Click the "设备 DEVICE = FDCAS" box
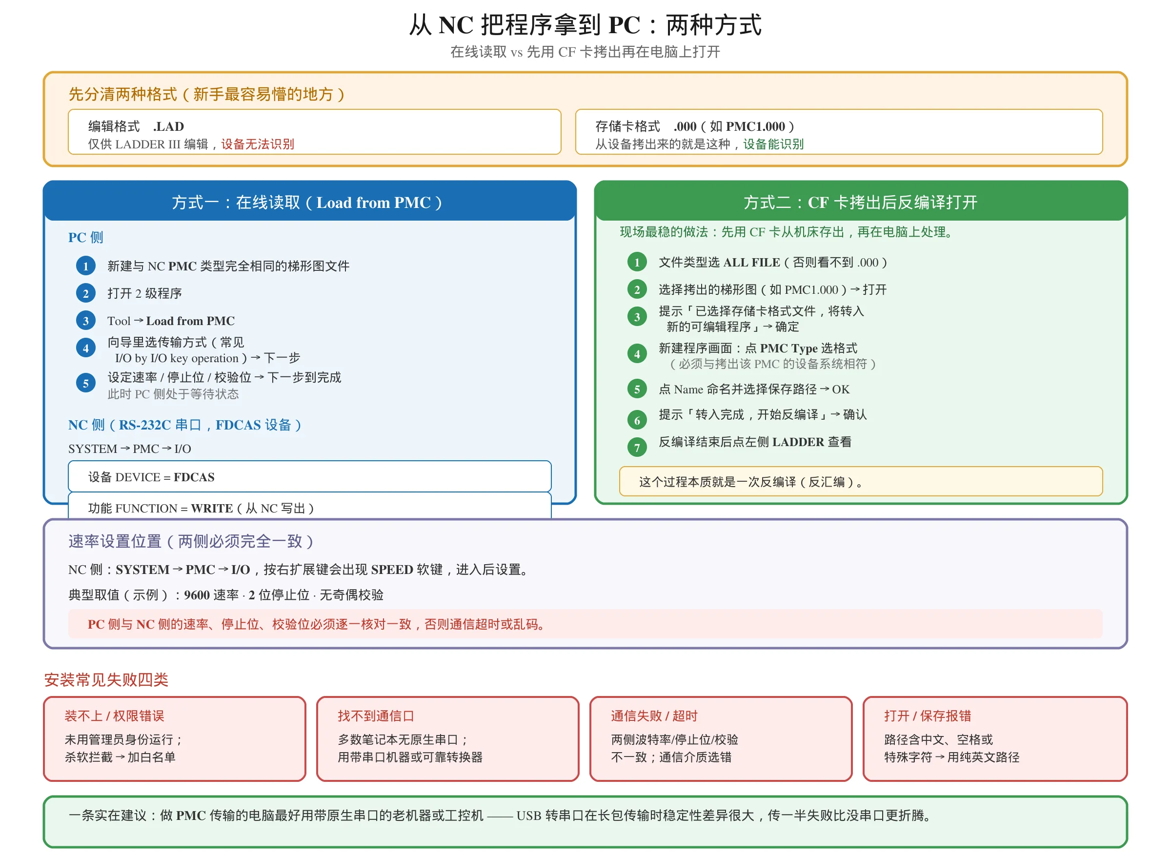The height and width of the screenshot is (859, 1171). tap(310, 477)
